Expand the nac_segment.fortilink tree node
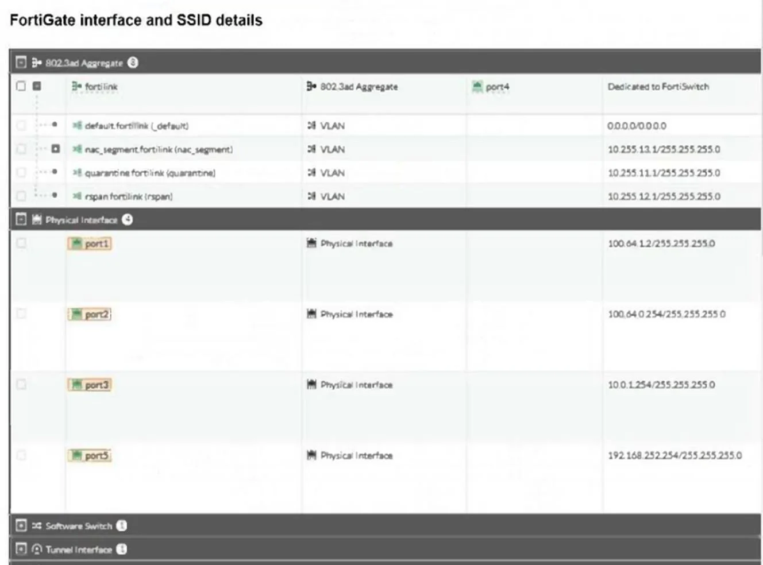The image size is (763, 565). point(55,149)
